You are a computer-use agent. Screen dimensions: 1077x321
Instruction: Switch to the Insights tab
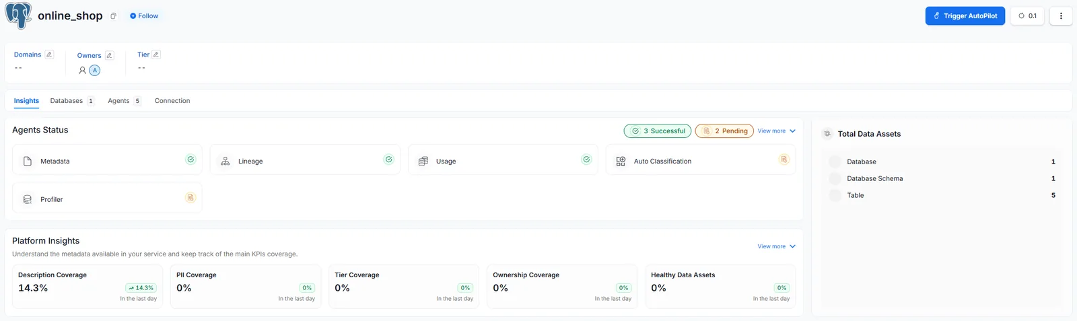coord(26,101)
